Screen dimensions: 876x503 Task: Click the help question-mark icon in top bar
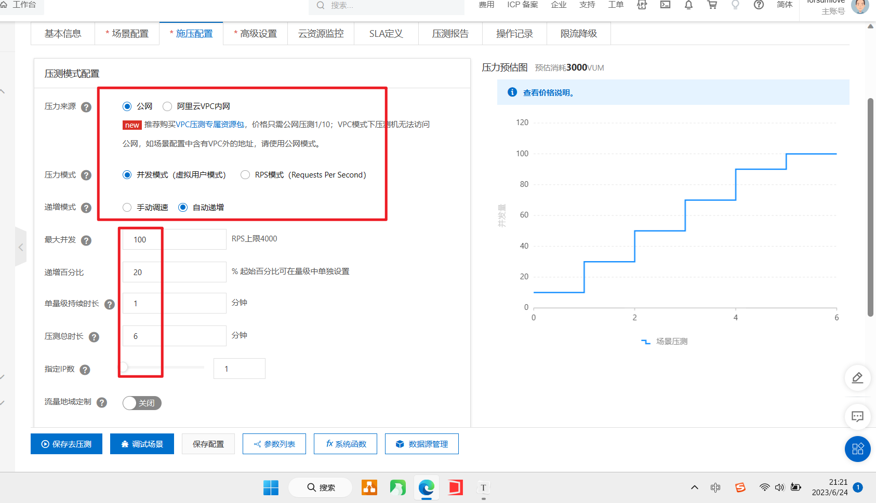pyautogui.click(x=759, y=5)
